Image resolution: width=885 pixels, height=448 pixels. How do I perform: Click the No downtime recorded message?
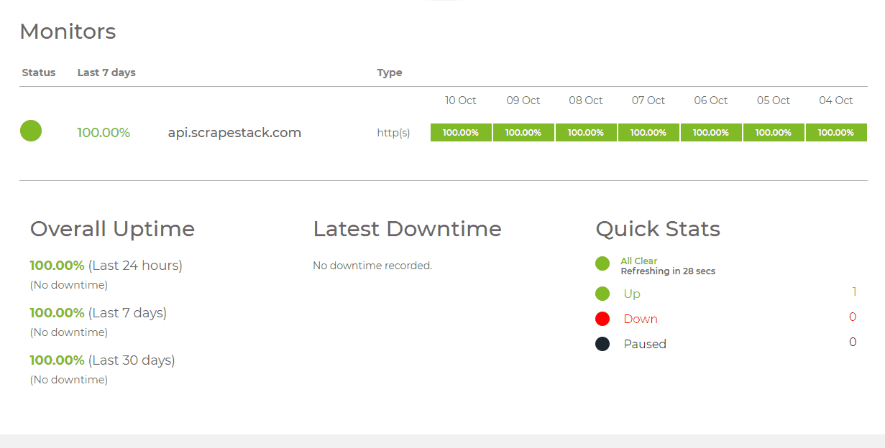click(372, 265)
